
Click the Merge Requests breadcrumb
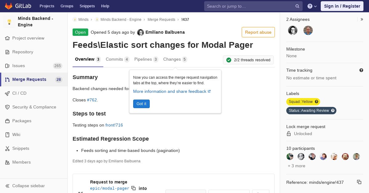[x=161, y=19]
